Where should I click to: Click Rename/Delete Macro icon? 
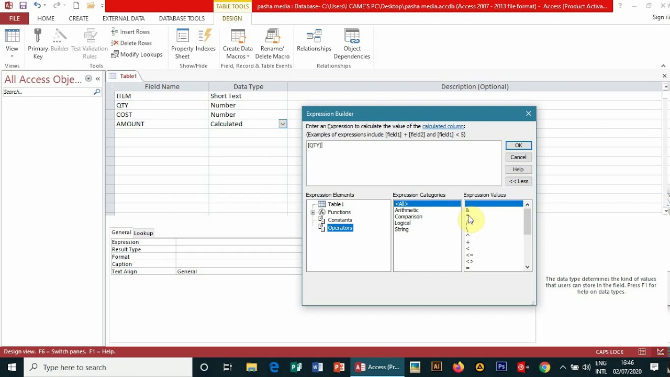(x=272, y=44)
